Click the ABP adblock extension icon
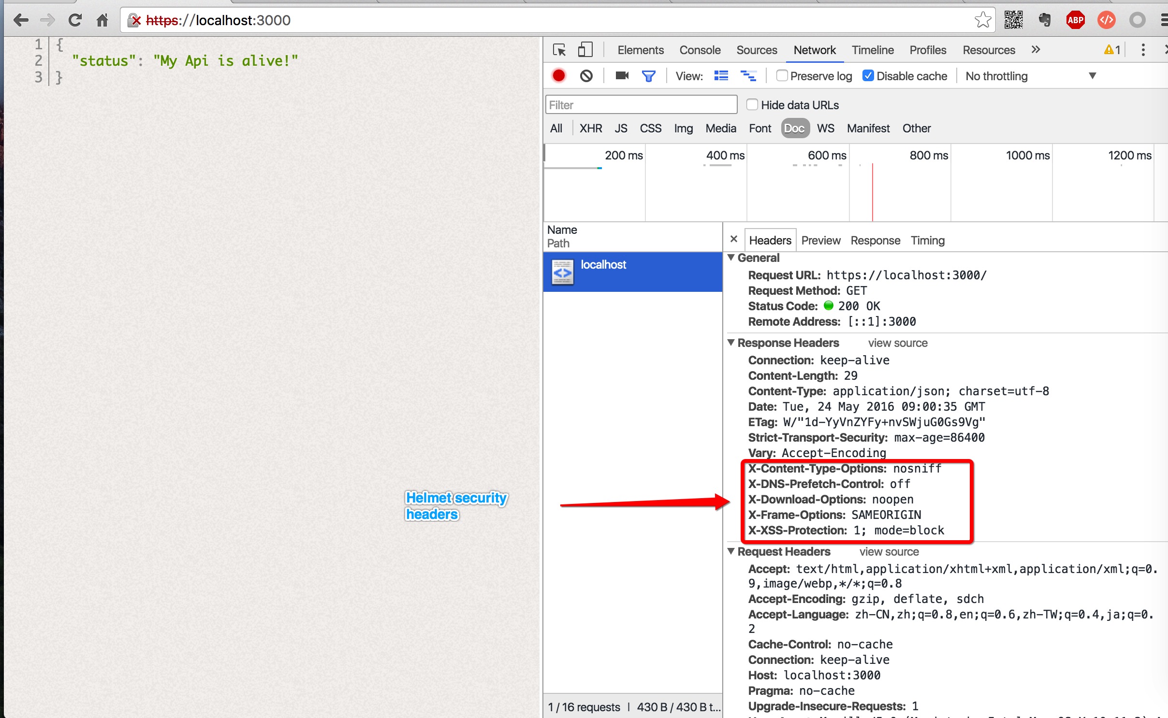The image size is (1168, 718). coord(1075,20)
